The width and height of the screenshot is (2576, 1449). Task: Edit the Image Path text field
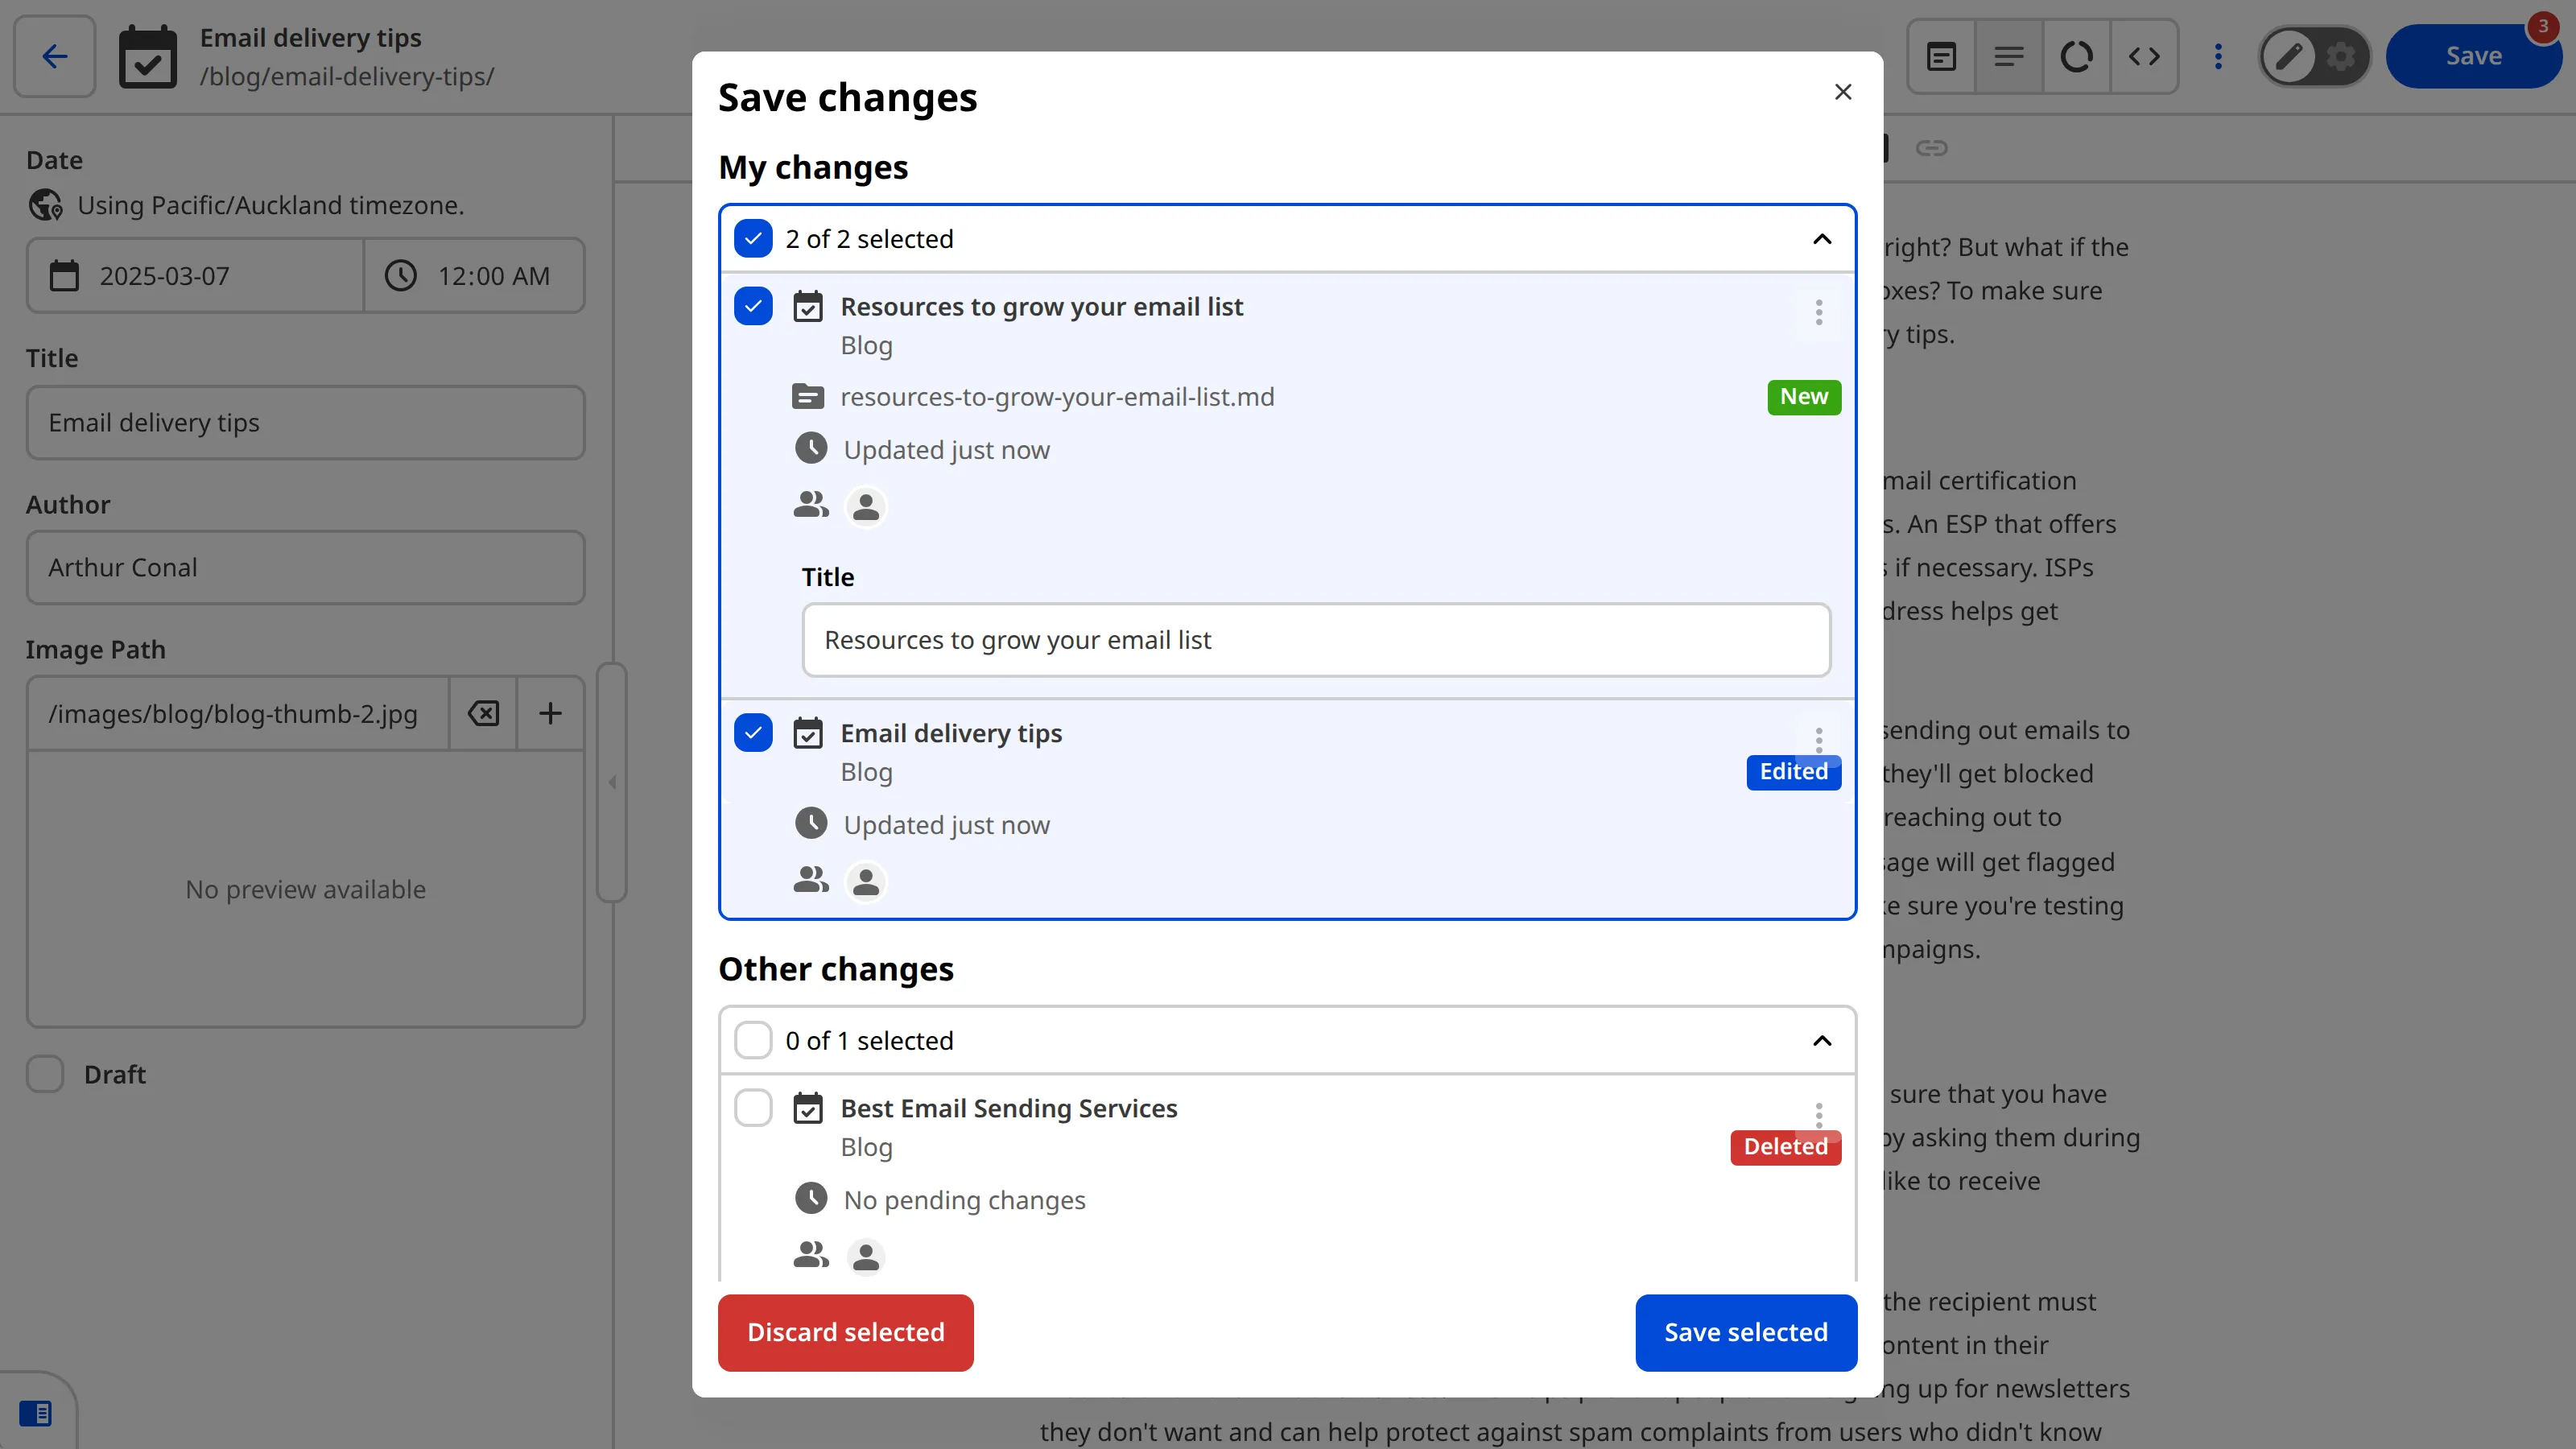(238, 714)
